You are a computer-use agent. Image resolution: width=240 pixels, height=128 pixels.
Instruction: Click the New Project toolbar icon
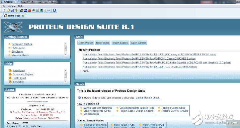4,10
